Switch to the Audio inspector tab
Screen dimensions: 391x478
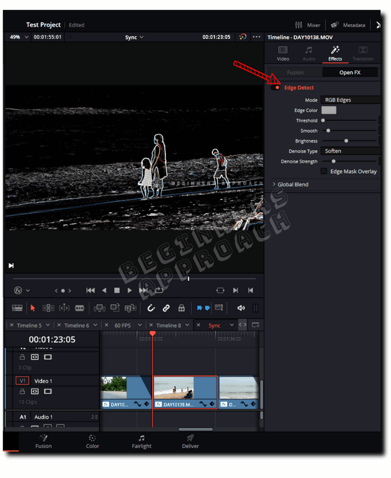[x=309, y=53]
